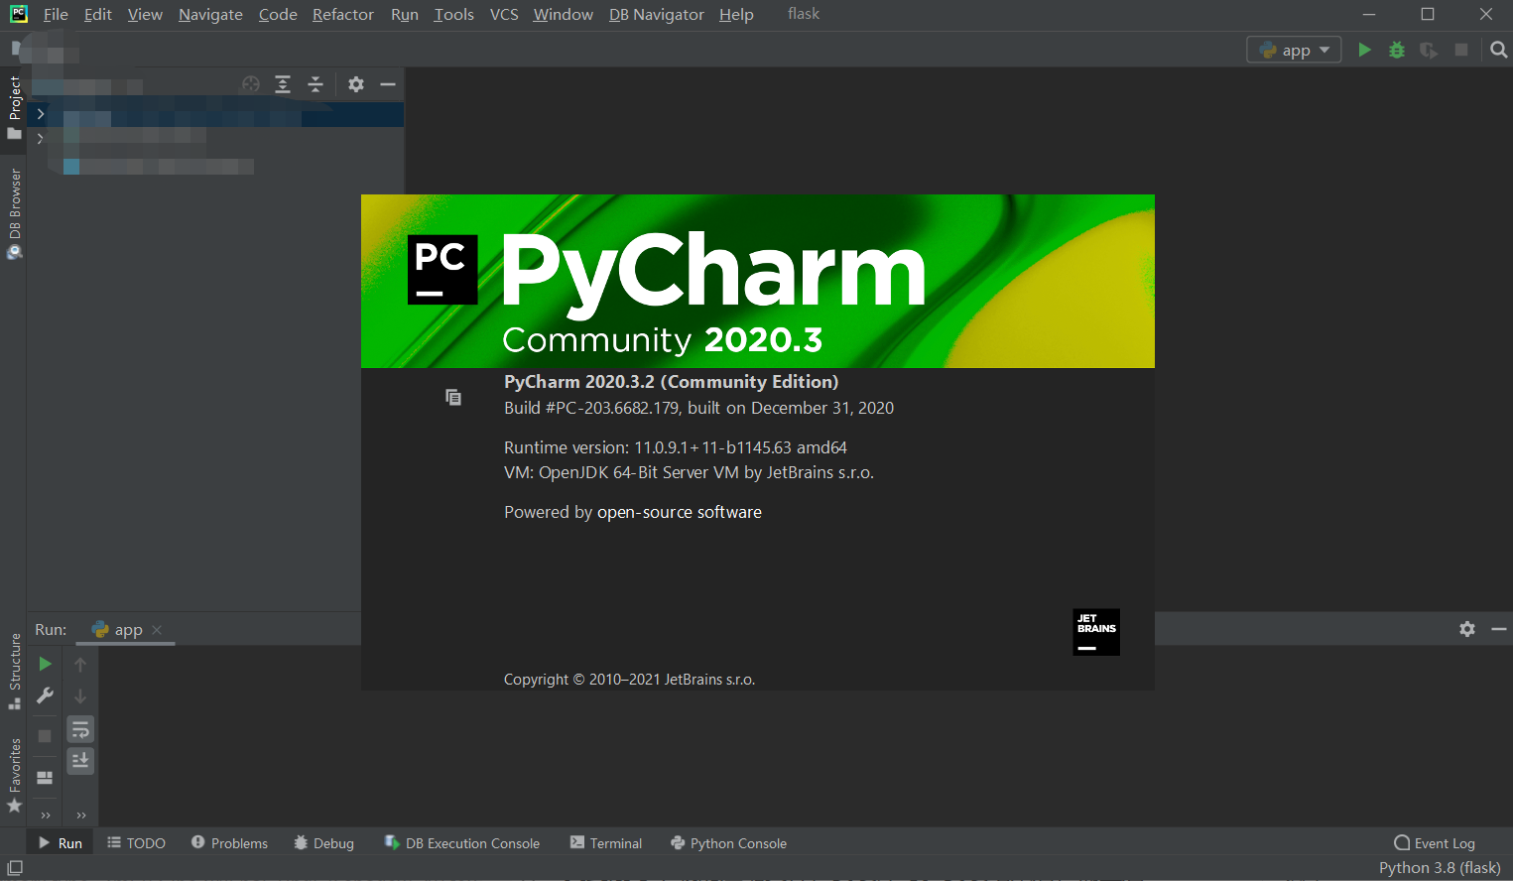Open the Run menu in menu bar

[405, 15]
